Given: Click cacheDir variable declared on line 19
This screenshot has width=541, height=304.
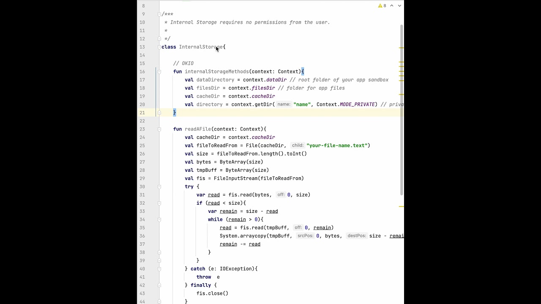Looking at the screenshot, I should (208, 96).
